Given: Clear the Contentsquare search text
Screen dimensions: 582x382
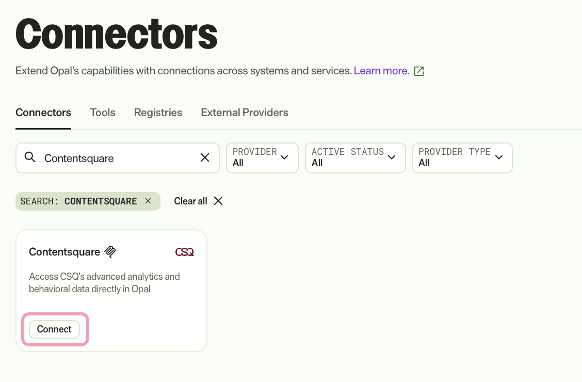Looking at the screenshot, I should pos(205,157).
